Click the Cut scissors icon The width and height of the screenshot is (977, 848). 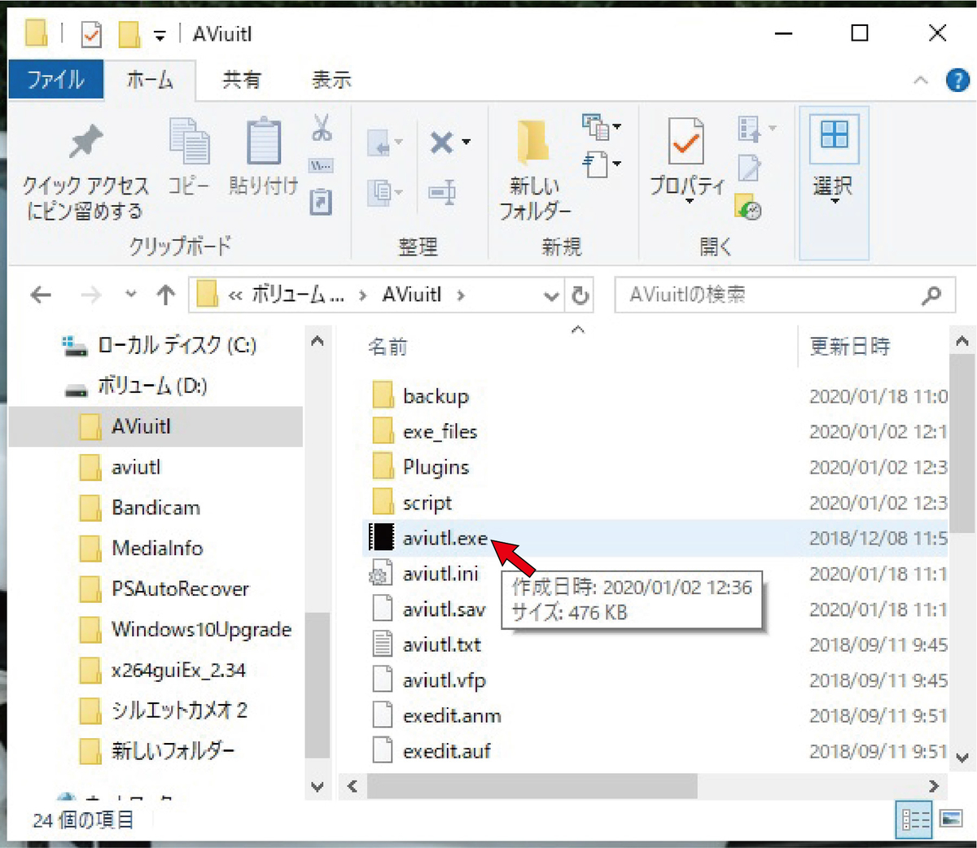tap(322, 127)
